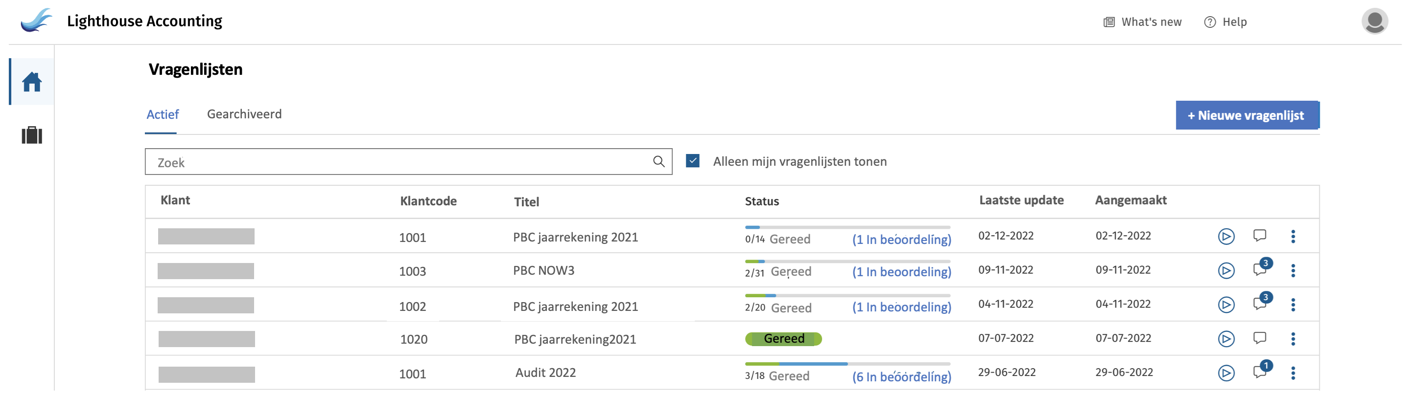
Task: Open the user profile avatar
Action: (x=1374, y=22)
